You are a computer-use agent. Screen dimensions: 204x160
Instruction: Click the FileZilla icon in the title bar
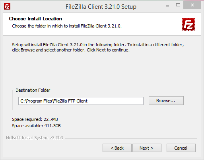pos(7,6)
